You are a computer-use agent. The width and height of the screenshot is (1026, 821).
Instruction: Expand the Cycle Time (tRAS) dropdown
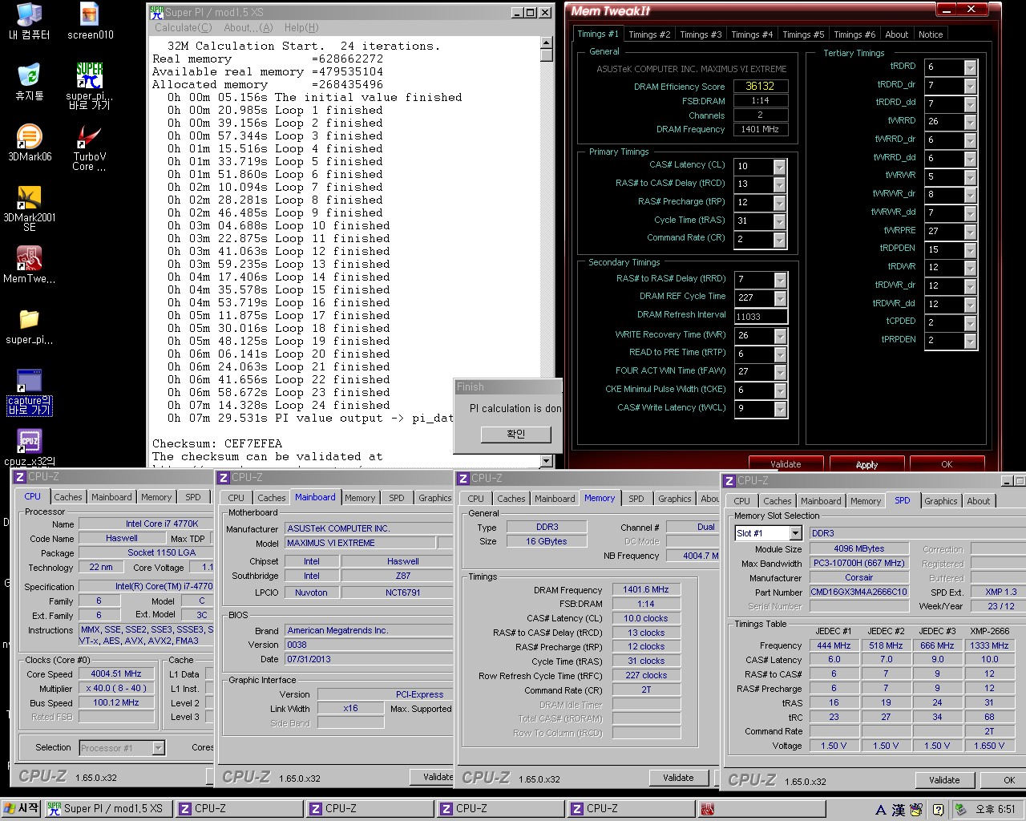[779, 220]
